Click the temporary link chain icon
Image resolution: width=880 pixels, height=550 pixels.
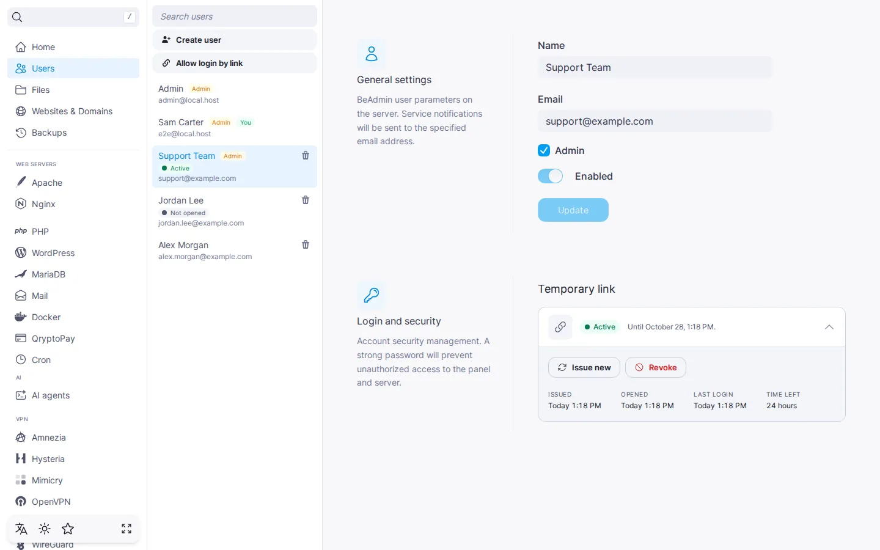(x=560, y=327)
